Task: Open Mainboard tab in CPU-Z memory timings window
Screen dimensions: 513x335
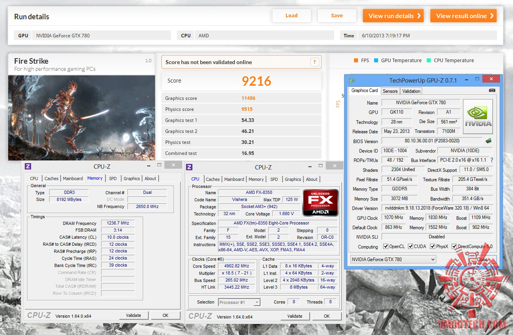Action: (73, 179)
